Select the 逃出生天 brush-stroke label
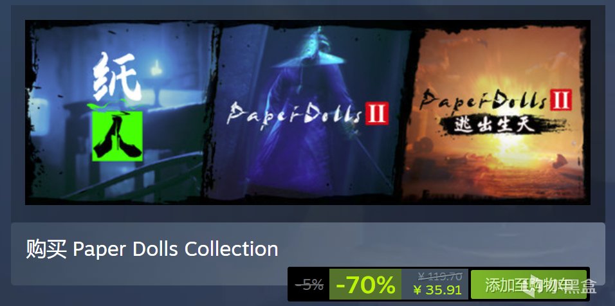This screenshot has width=615, height=306. click(x=493, y=125)
